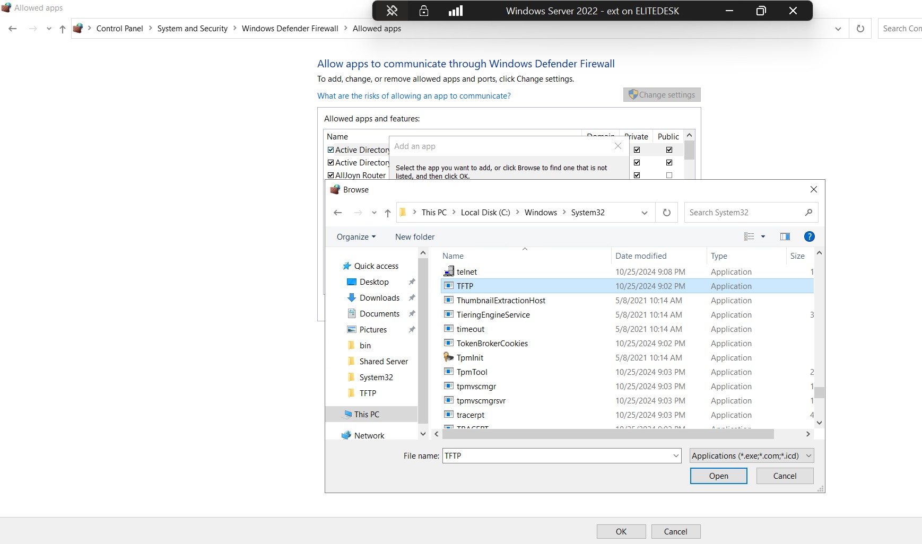Open recent locations dropdown in Control Panel
The height and width of the screenshot is (544, 922).
tap(49, 29)
